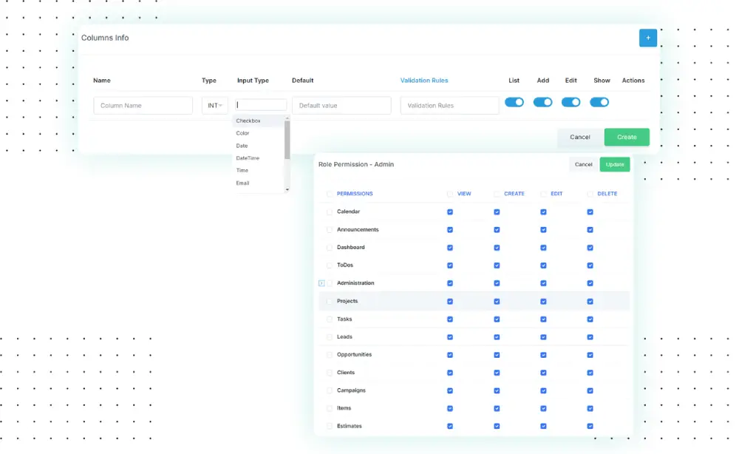739x454 pixels.
Task: Choose DateTime in the dropdown list
Action: click(248, 158)
